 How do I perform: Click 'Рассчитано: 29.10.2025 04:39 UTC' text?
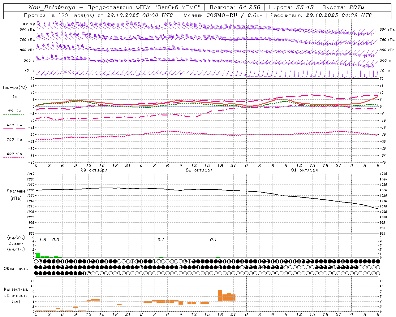321,15
